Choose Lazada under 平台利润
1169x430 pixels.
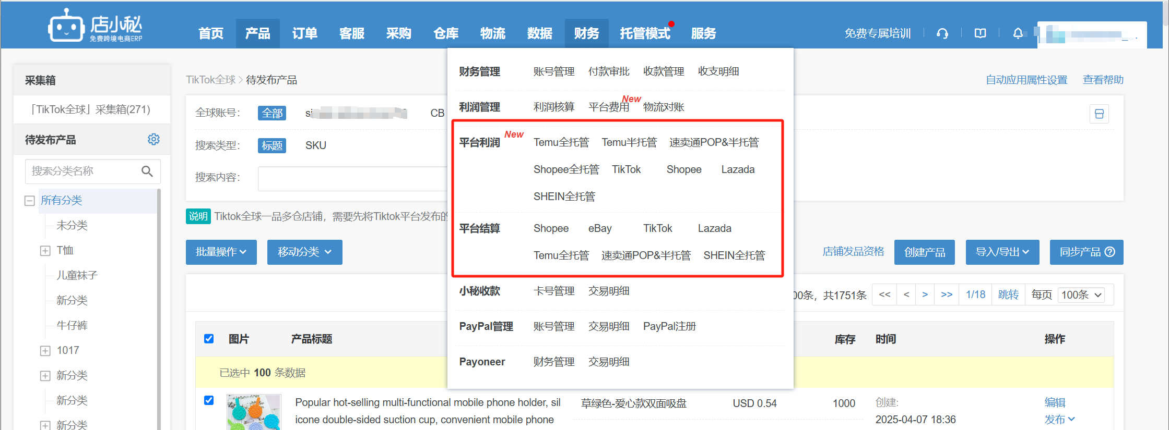(738, 169)
